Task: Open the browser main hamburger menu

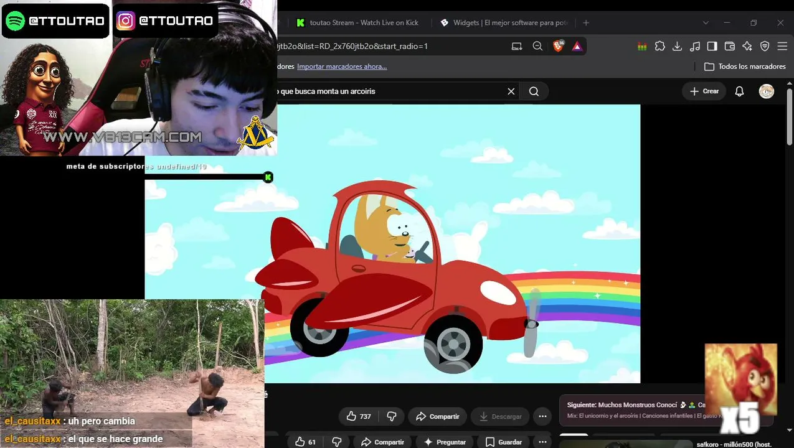Action: (782, 46)
